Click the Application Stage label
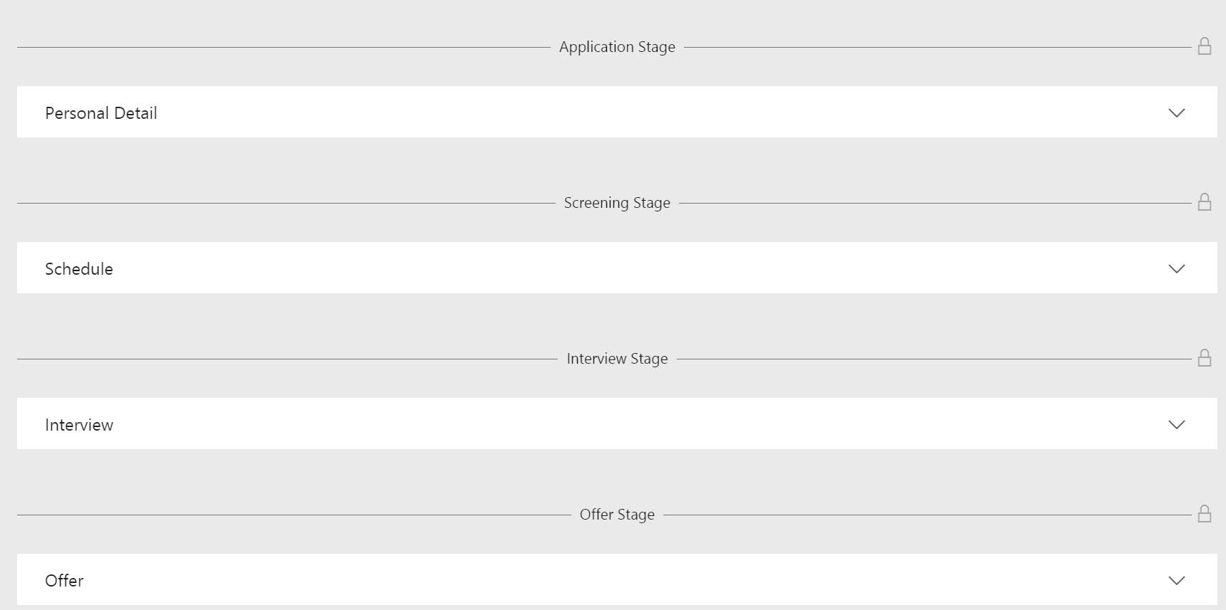 click(617, 46)
